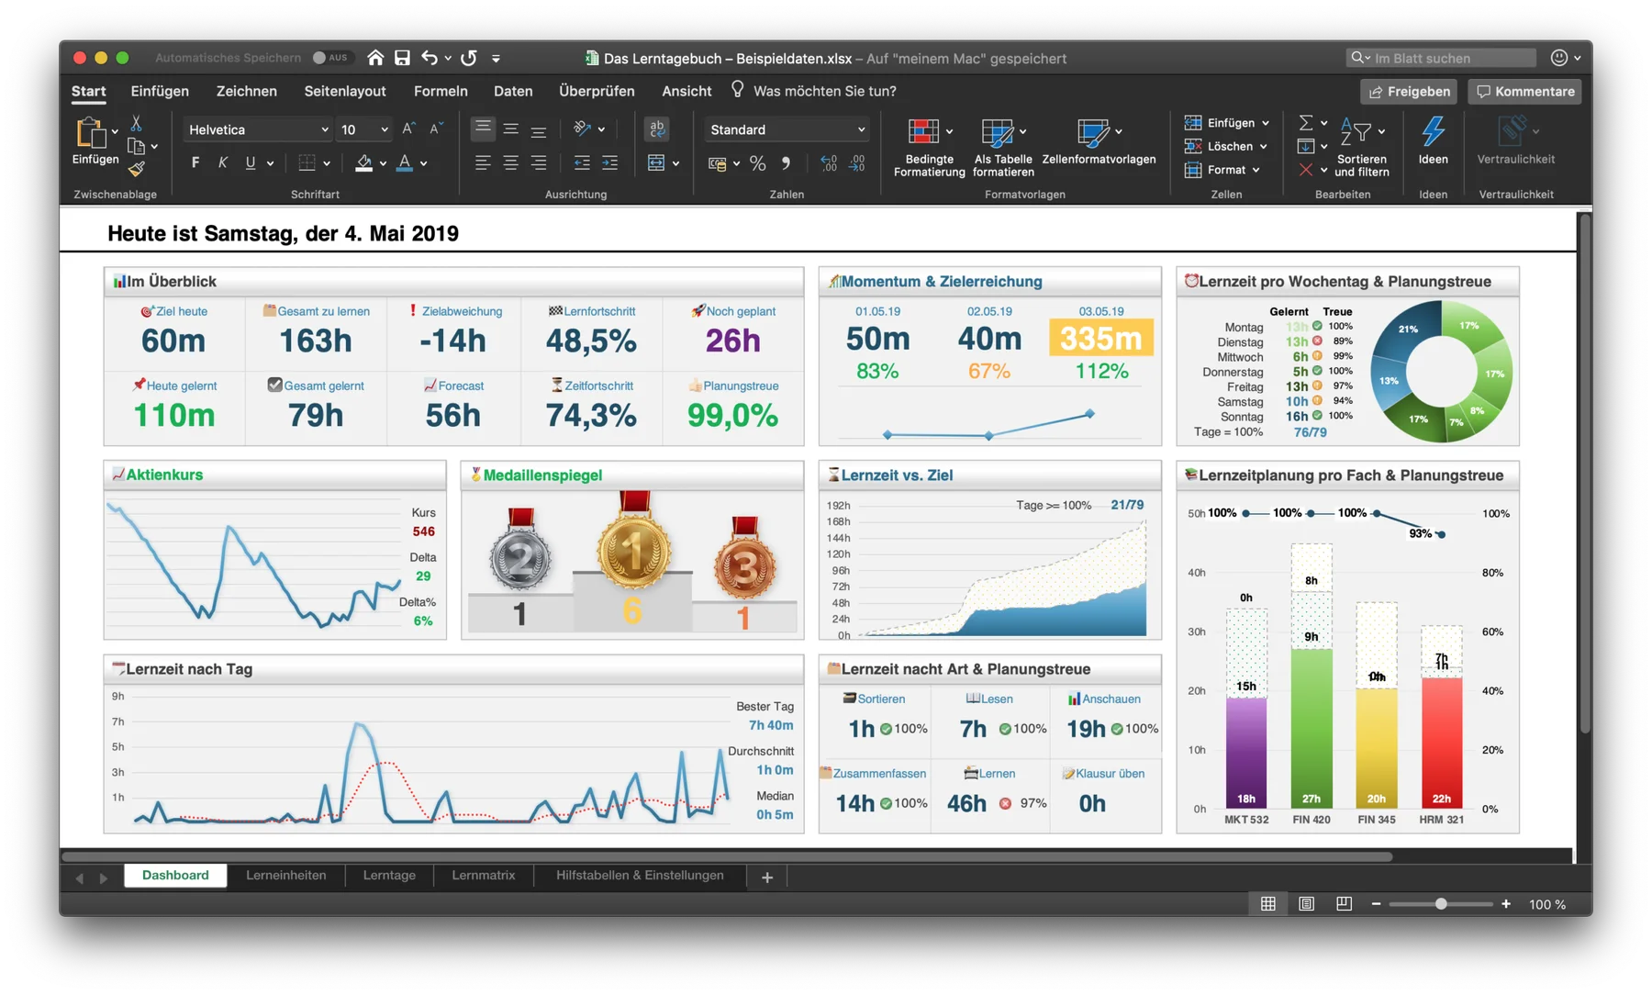This screenshot has width=1652, height=995.
Task: Open the Daten ribbon tab
Action: [x=513, y=91]
